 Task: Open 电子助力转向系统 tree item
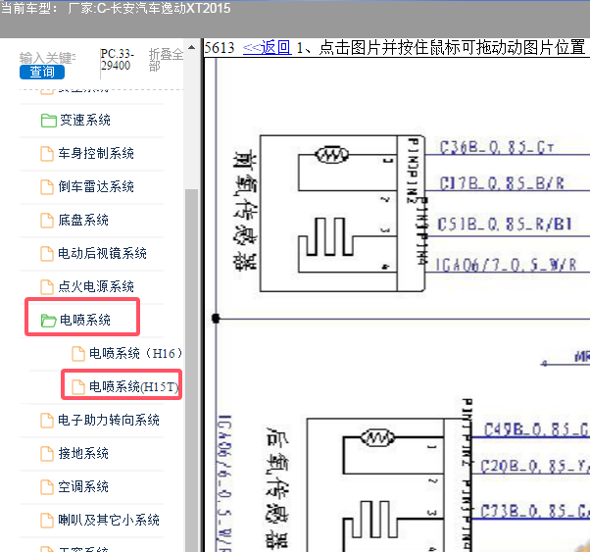pyautogui.click(x=109, y=420)
